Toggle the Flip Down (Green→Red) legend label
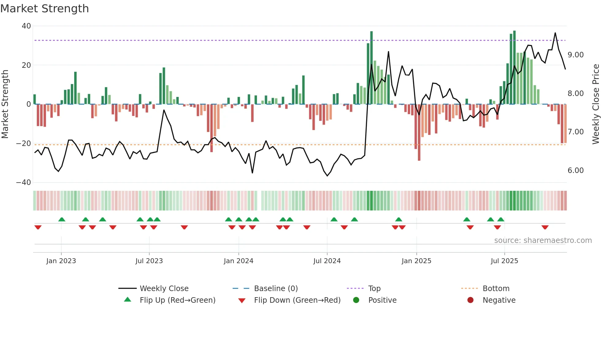 point(297,300)
